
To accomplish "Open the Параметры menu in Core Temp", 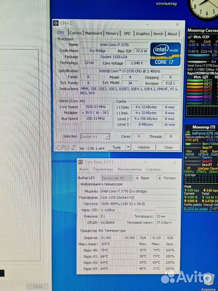I will [x=103, y=169].
